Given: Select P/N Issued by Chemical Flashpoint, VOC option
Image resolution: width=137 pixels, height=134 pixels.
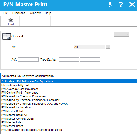Looking at the screenshot, I should pyautogui.click(x=69, y=104).
